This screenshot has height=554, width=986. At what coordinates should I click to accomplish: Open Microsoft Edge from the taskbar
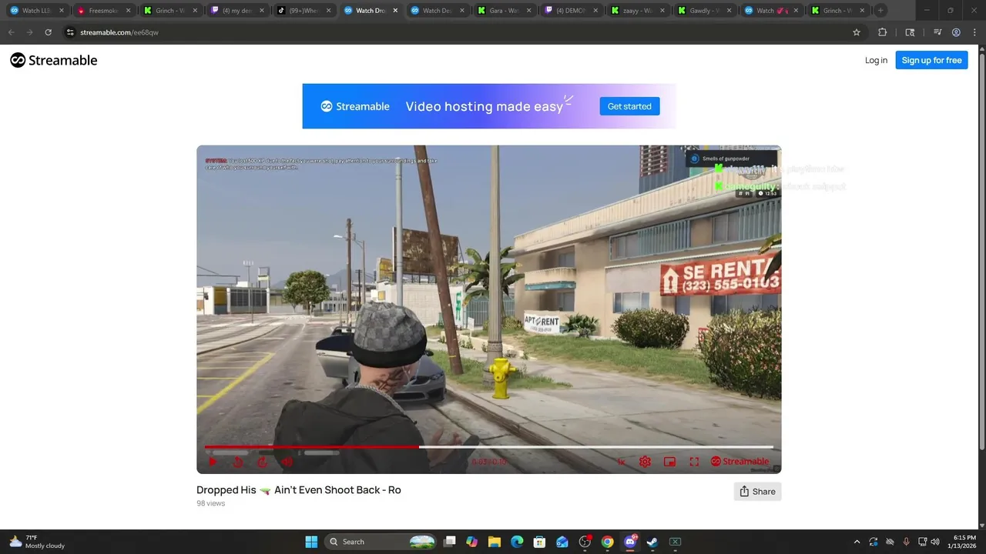(517, 542)
